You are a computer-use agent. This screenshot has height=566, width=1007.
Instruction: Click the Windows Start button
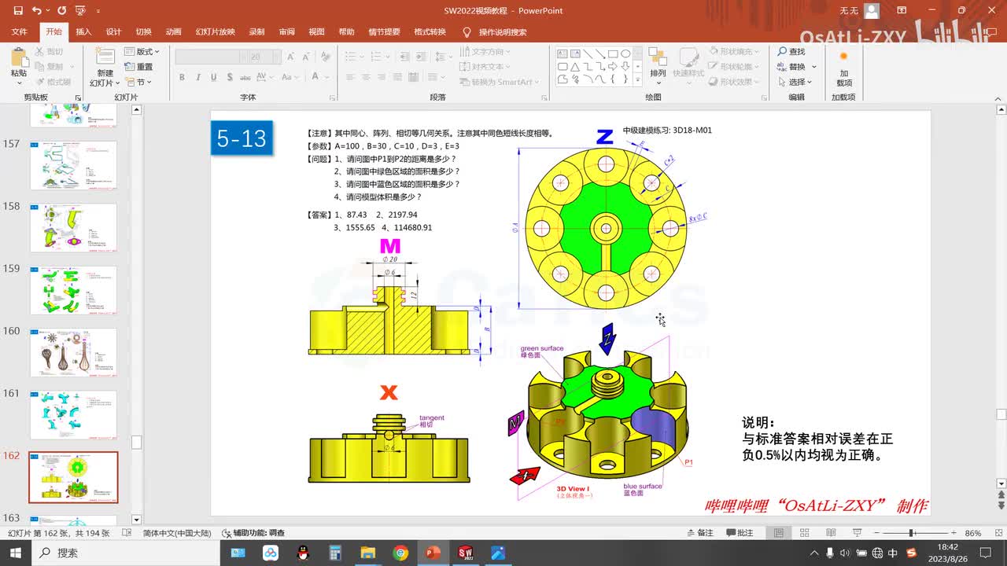16,553
